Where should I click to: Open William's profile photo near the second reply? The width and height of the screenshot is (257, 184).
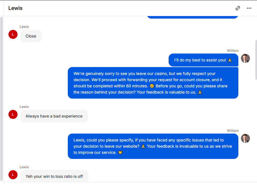(245, 138)
